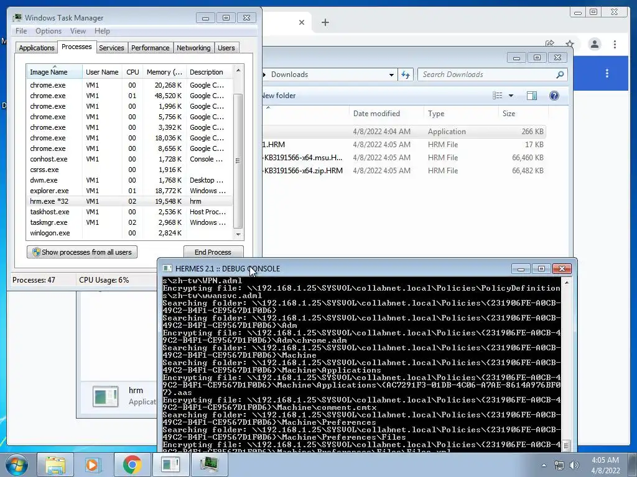The height and width of the screenshot is (477, 637).
Task: Open Chrome's new tab plus button
Action: (x=325, y=22)
